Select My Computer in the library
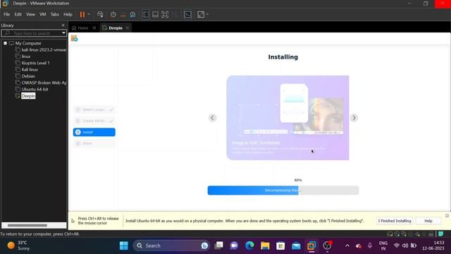 coord(28,43)
